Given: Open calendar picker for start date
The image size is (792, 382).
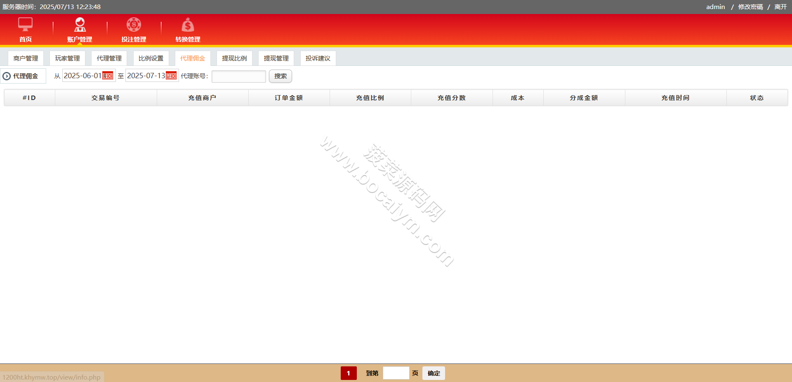Looking at the screenshot, I should pyautogui.click(x=108, y=76).
